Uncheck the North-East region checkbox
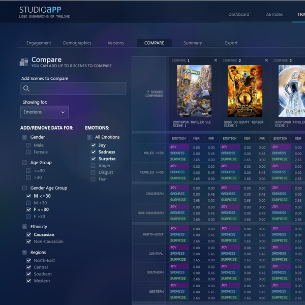305x305 pixels. point(28,260)
